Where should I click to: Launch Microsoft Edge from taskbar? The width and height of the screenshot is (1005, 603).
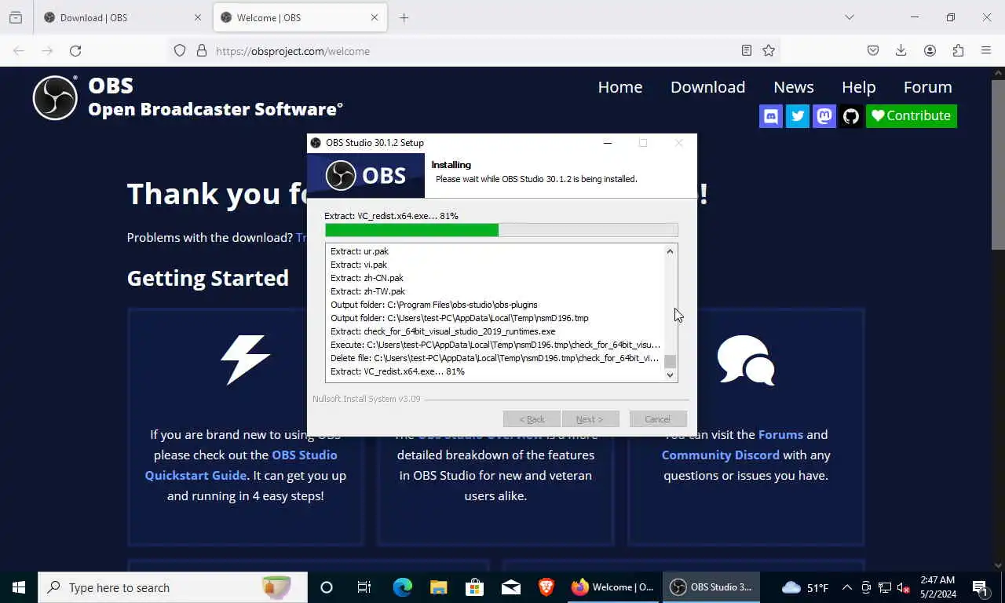(403, 587)
